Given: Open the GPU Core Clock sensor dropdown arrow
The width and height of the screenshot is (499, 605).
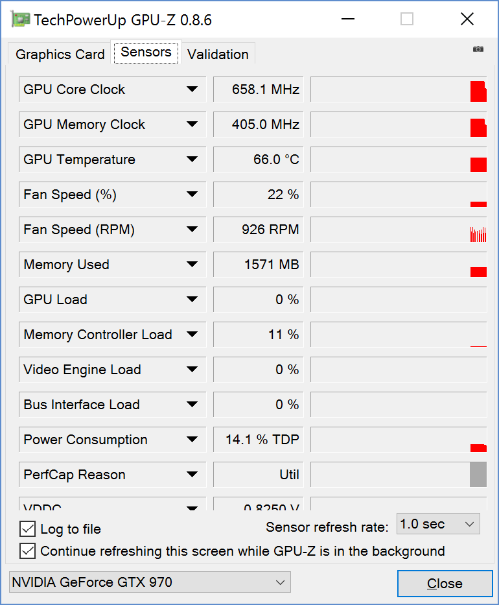Looking at the screenshot, I should 192,89.
